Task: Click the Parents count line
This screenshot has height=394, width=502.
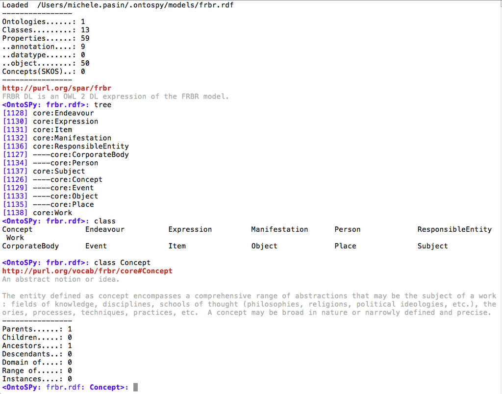Action: 37,329
